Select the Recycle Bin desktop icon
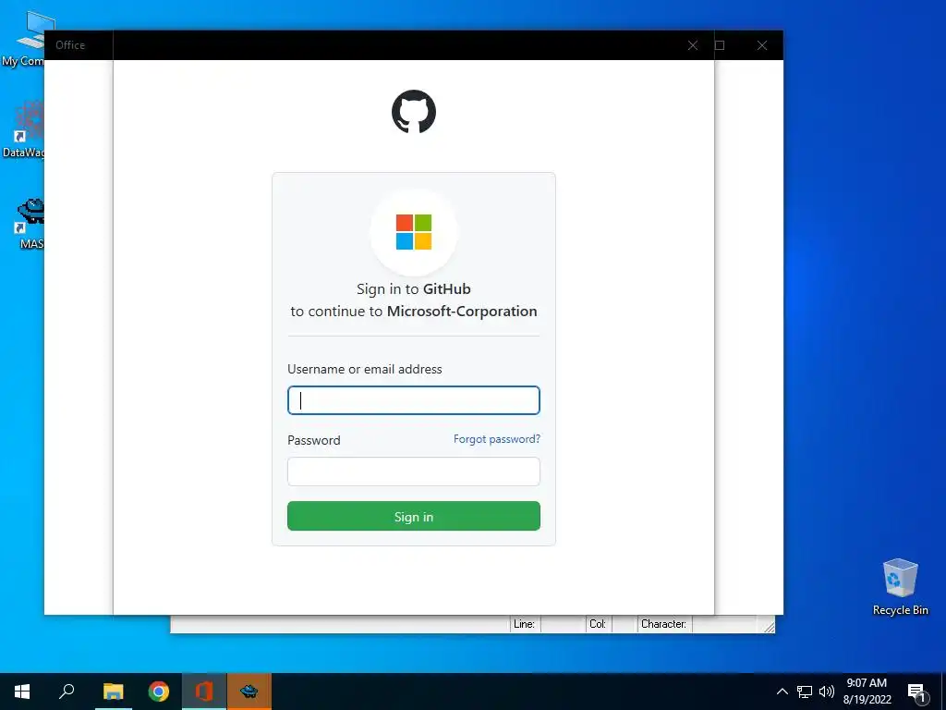 (x=900, y=587)
